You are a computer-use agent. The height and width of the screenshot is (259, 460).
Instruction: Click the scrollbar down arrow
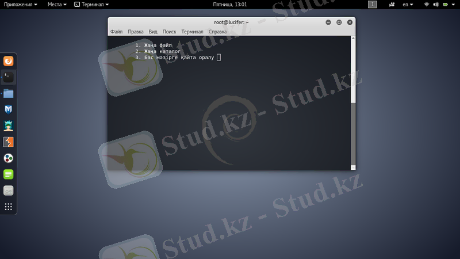[353, 167]
